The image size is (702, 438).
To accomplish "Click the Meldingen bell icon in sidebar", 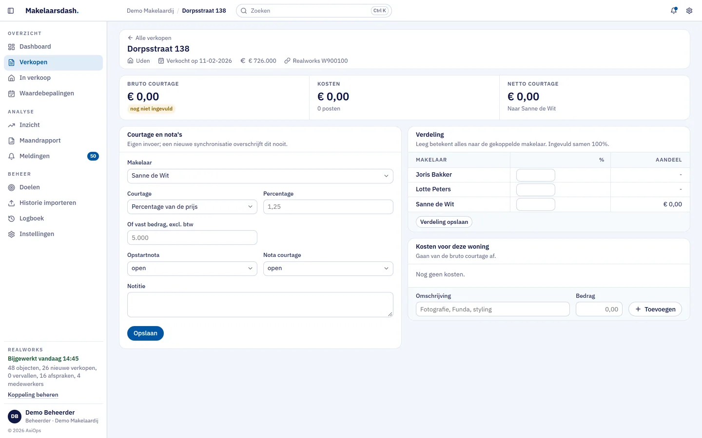I will (x=12, y=156).
